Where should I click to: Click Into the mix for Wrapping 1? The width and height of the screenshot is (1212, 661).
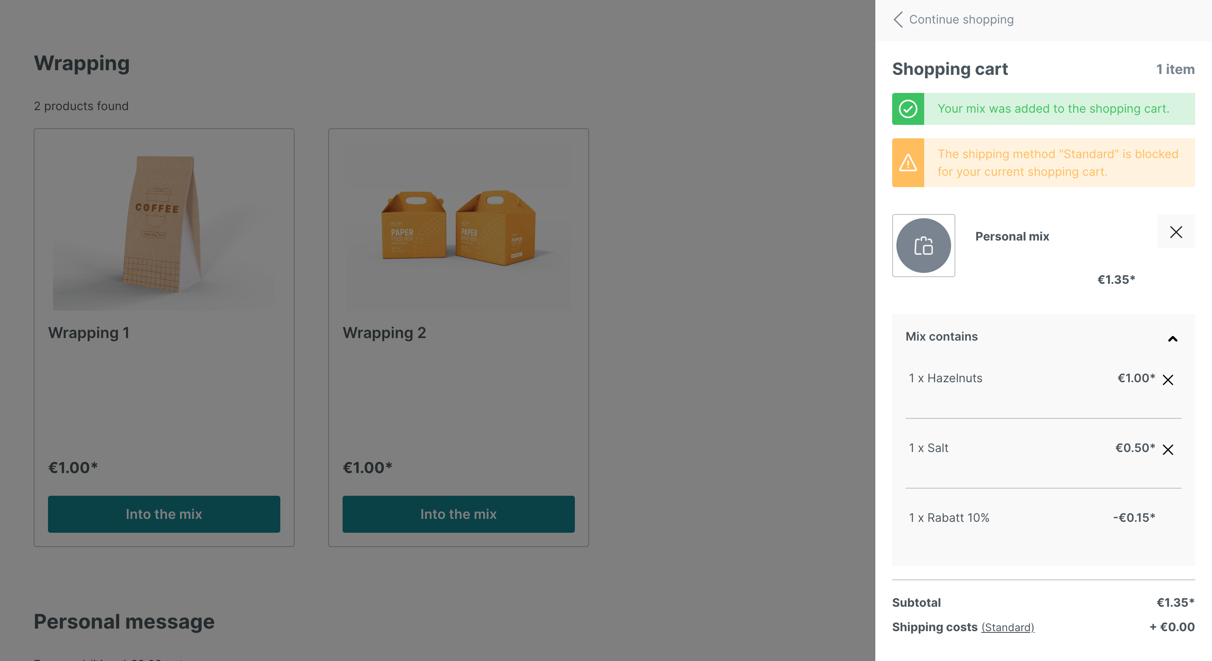point(164,515)
